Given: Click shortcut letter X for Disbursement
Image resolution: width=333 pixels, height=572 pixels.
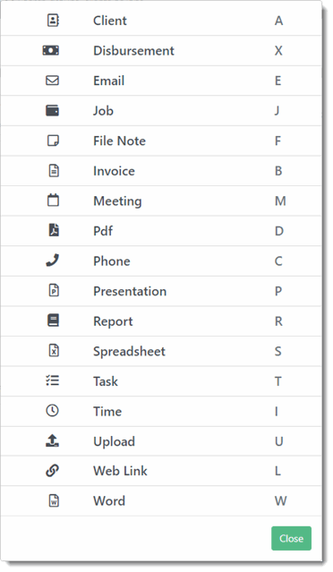Looking at the screenshot, I should pos(278,50).
